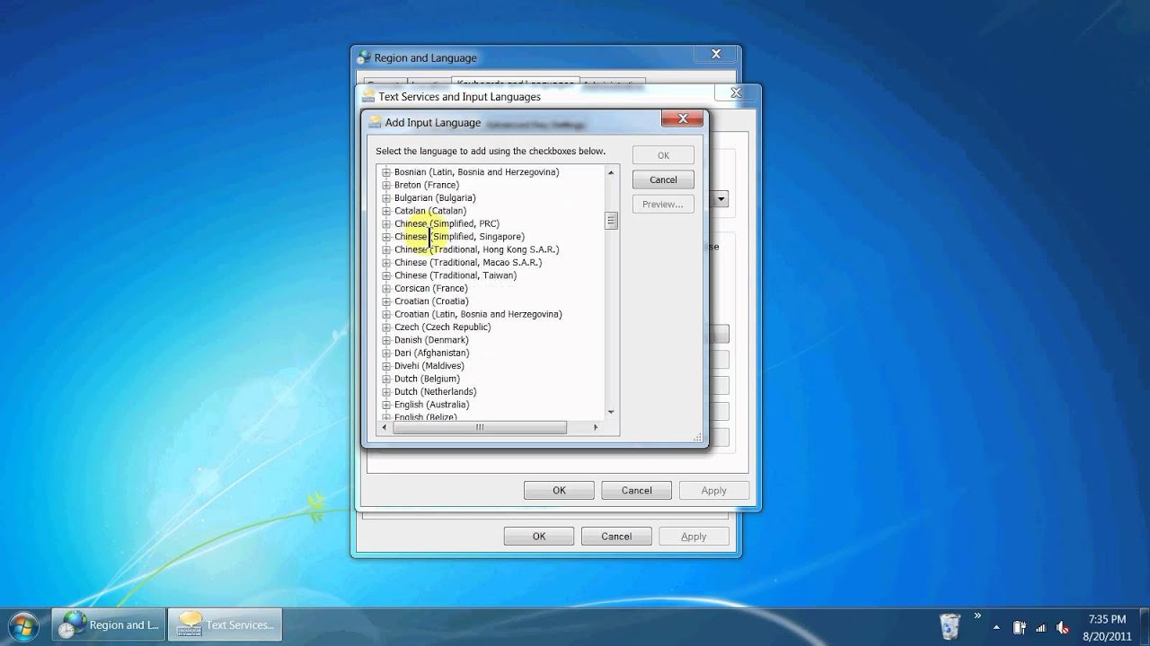Close the Add Input Language dialog
The height and width of the screenshot is (646, 1150).
(x=682, y=118)
